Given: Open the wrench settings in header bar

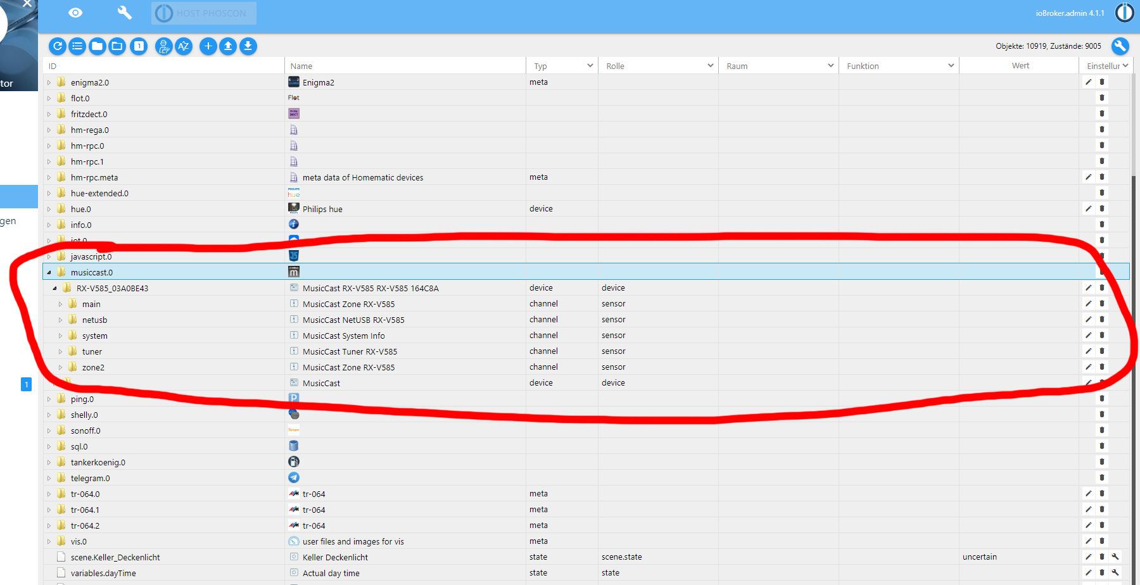Looking at the screenshot, I should pos(124,13).
